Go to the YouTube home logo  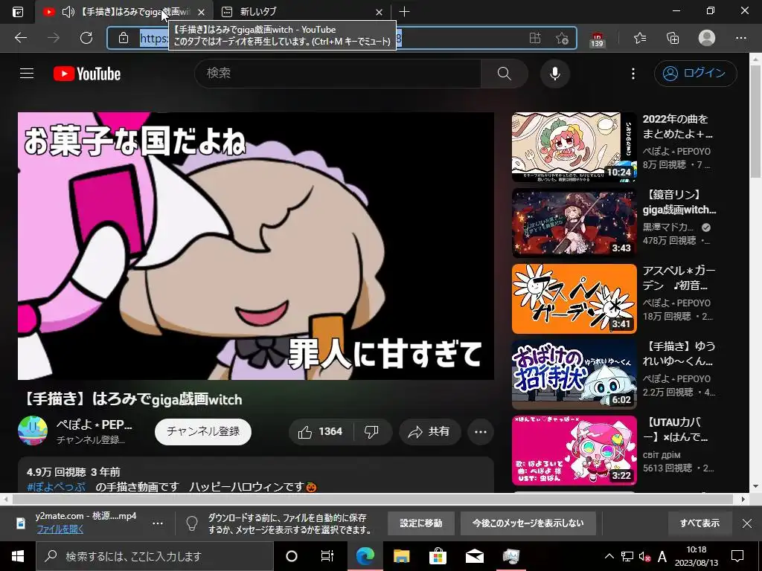pos(87,74)
